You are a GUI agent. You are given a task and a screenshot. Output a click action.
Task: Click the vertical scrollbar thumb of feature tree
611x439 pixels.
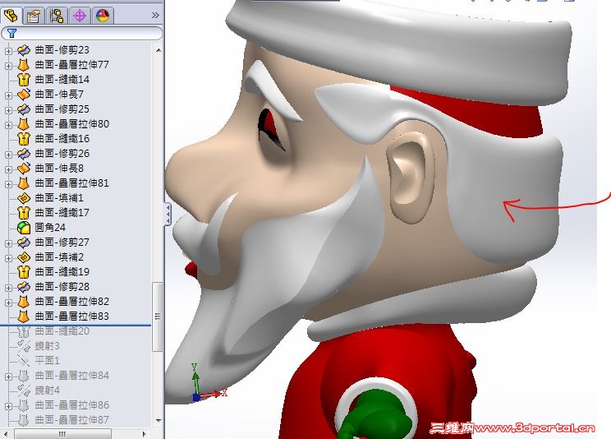click(x=158, y=317)
